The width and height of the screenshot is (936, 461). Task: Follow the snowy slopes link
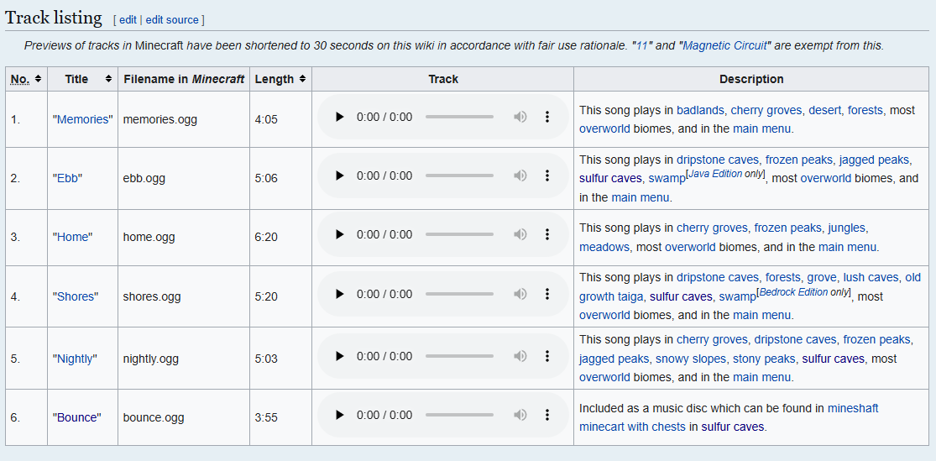point(691,359)
